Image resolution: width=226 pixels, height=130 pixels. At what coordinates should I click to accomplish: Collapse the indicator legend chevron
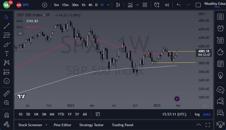pos(20,33)
